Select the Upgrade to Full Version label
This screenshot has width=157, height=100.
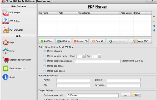(x=20, y=60)
